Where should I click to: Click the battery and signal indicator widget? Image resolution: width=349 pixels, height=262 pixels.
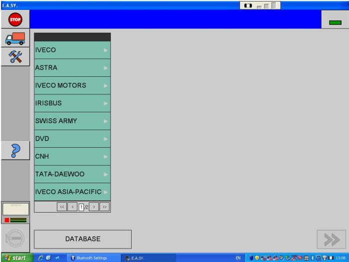260,5
